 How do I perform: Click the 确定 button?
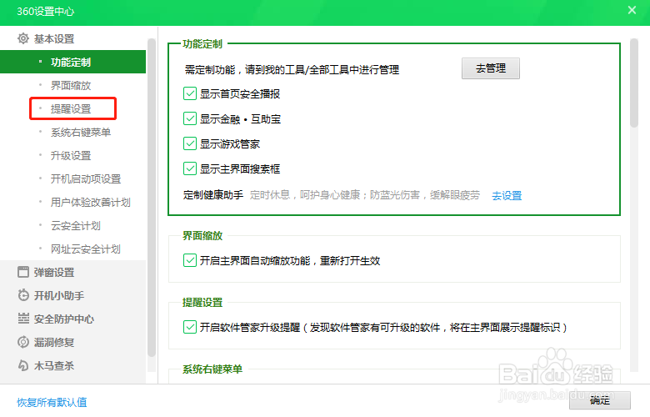tap(600, 400)
